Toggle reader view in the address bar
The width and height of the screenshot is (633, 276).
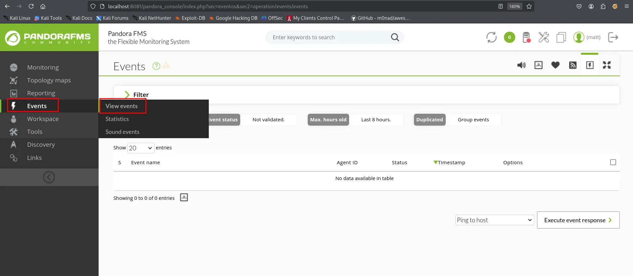pos(501,6)
